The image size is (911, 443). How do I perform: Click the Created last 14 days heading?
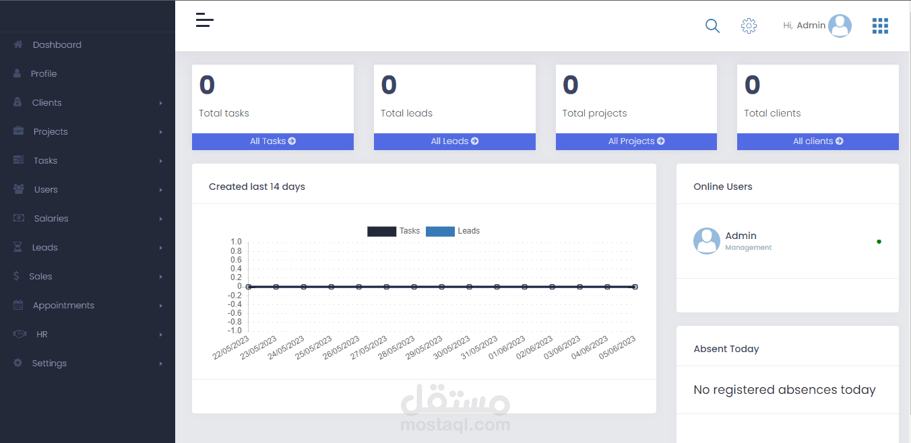pyautogui.click(x=257, y=186)
